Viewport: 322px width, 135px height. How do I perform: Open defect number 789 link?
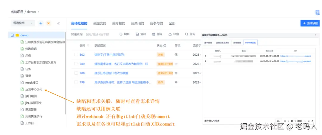pyautogui.click(x=82, y=64)
